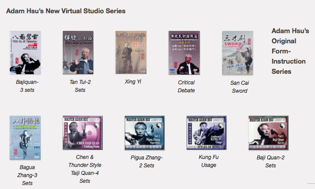The image size is (315, 189).
Task: Open the Tan Tui-2 Sets link
Action: click(80, 86)
